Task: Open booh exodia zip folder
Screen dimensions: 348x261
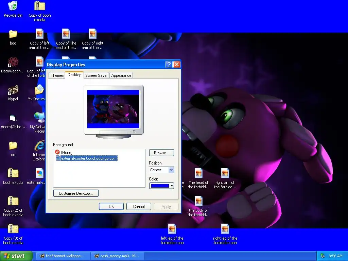Action: pos(13,173)
